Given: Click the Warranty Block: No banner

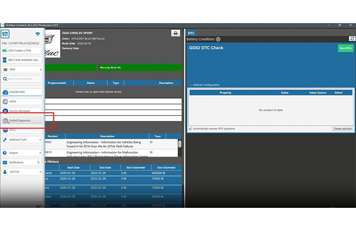Looking at the screenshot, I should [x=140, y=67].
